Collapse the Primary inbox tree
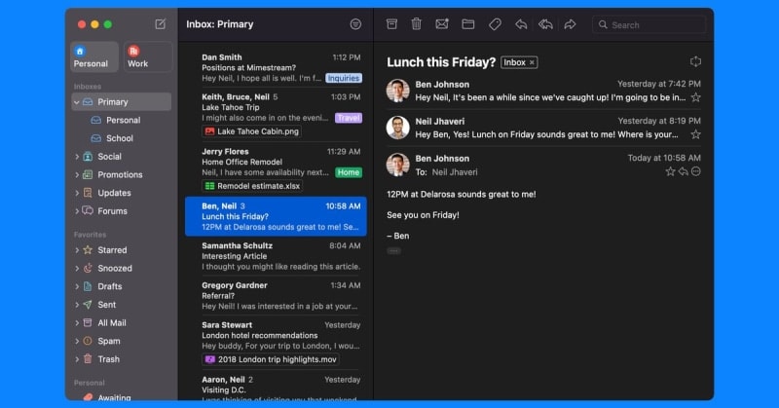Image resolution: width=779 pixels, height=408 pixels. 77,102
